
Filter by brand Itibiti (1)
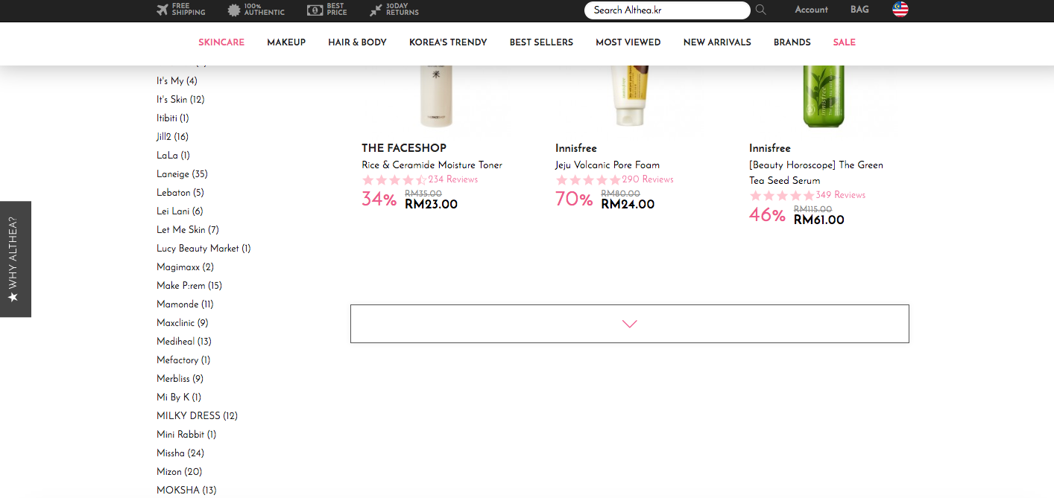click(x=173, y=118)
